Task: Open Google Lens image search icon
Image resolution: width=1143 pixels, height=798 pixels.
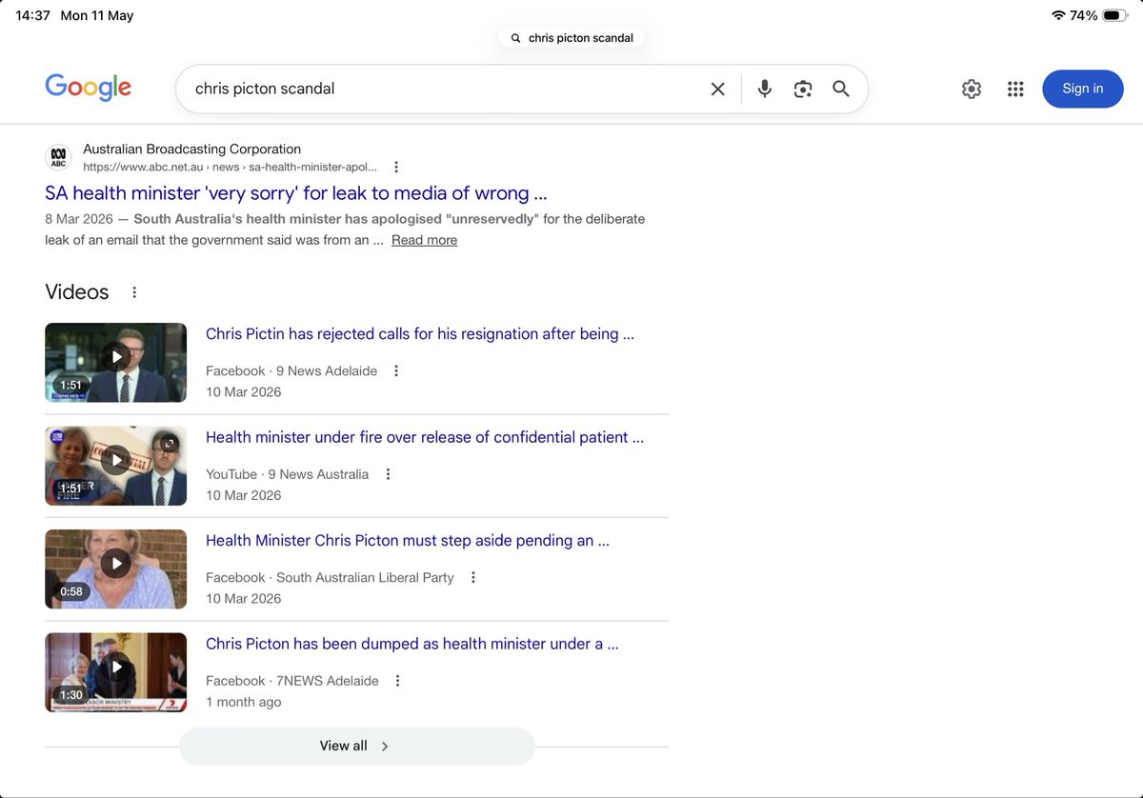Action: [x=803, y=89]
